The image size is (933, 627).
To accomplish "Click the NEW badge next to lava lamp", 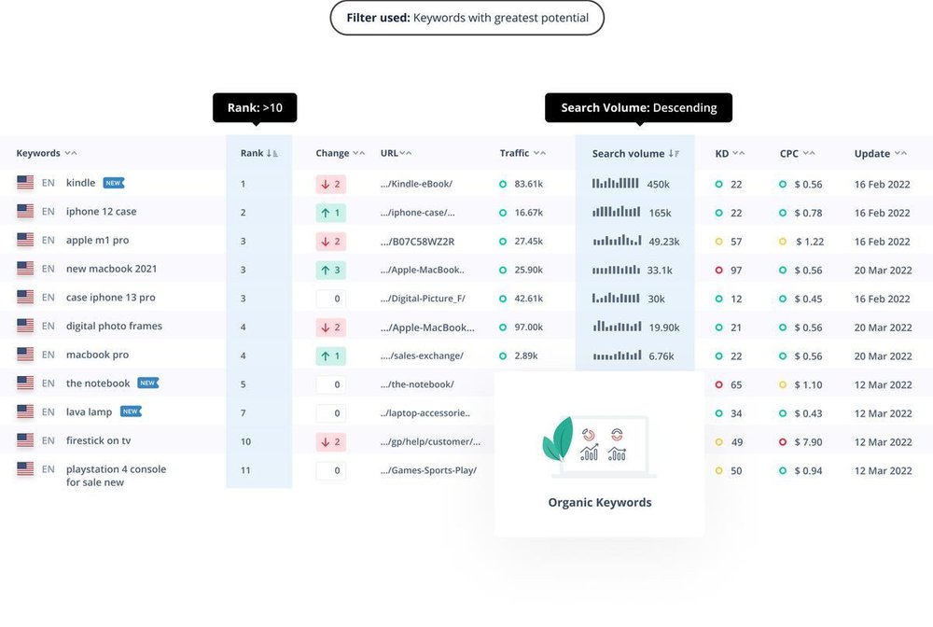I will [x=131, y=411].
